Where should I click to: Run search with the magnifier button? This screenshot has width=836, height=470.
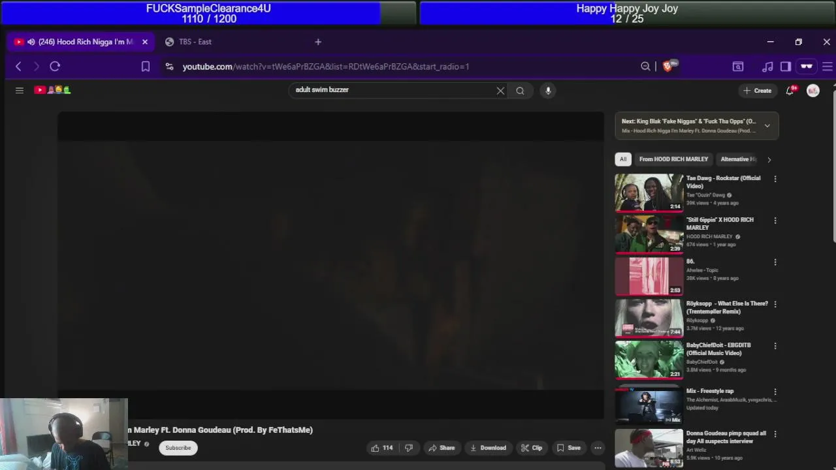[x=520, y=91]
